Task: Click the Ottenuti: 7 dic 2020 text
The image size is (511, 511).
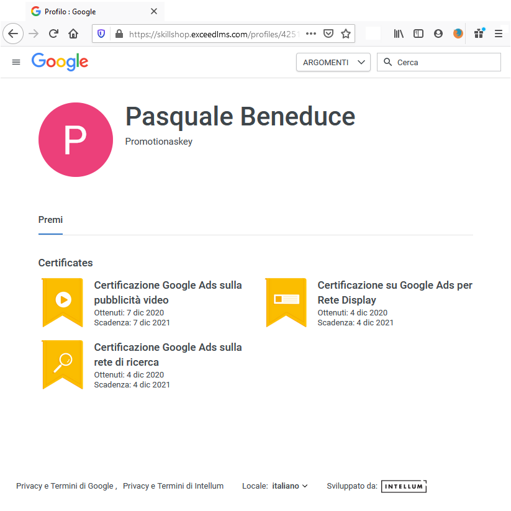Action: [129, 312]
